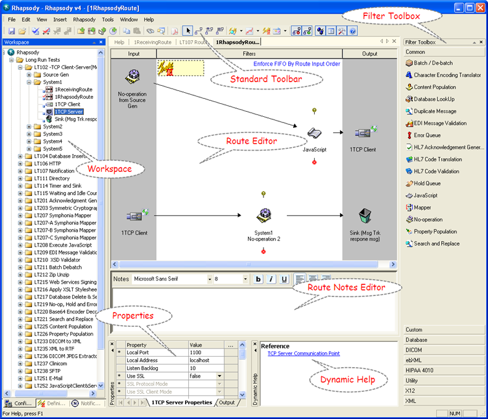Click the copy toolbar icon
The height and width of the screenshot is (419, 488).
tap(126, 31)
